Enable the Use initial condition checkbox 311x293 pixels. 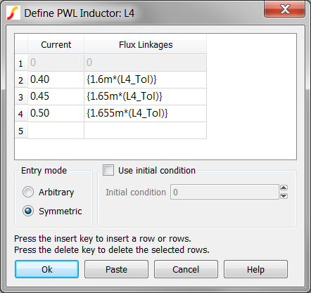click(108, 170)
